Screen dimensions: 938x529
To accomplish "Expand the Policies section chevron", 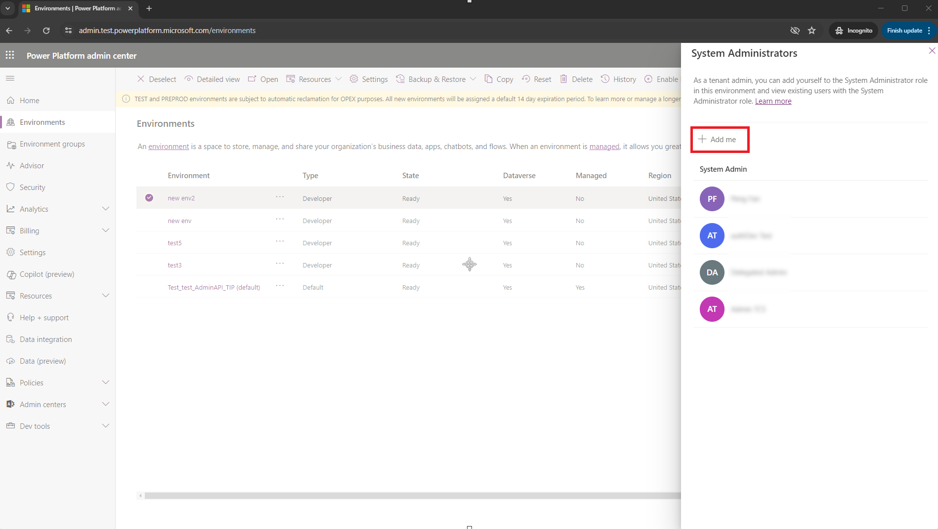I will pos(105,382).
